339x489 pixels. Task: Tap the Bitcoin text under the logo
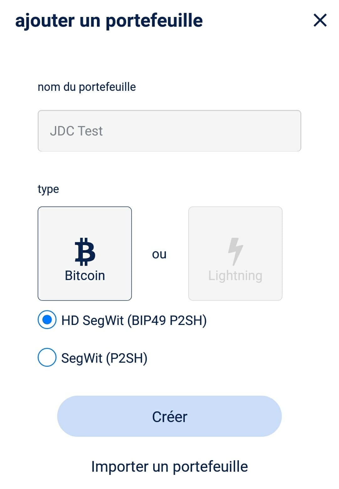[x=85, y=276]
